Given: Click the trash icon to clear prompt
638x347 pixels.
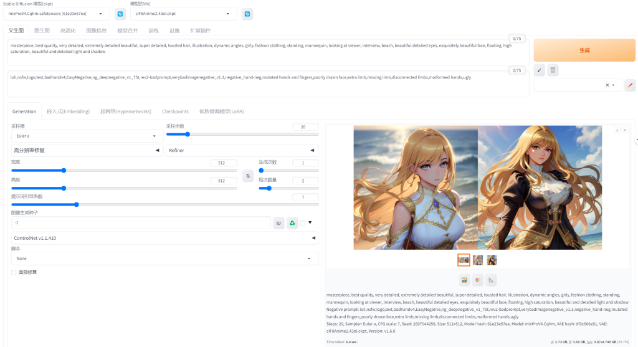Looking at the screenshot, I should coord(553,70).
